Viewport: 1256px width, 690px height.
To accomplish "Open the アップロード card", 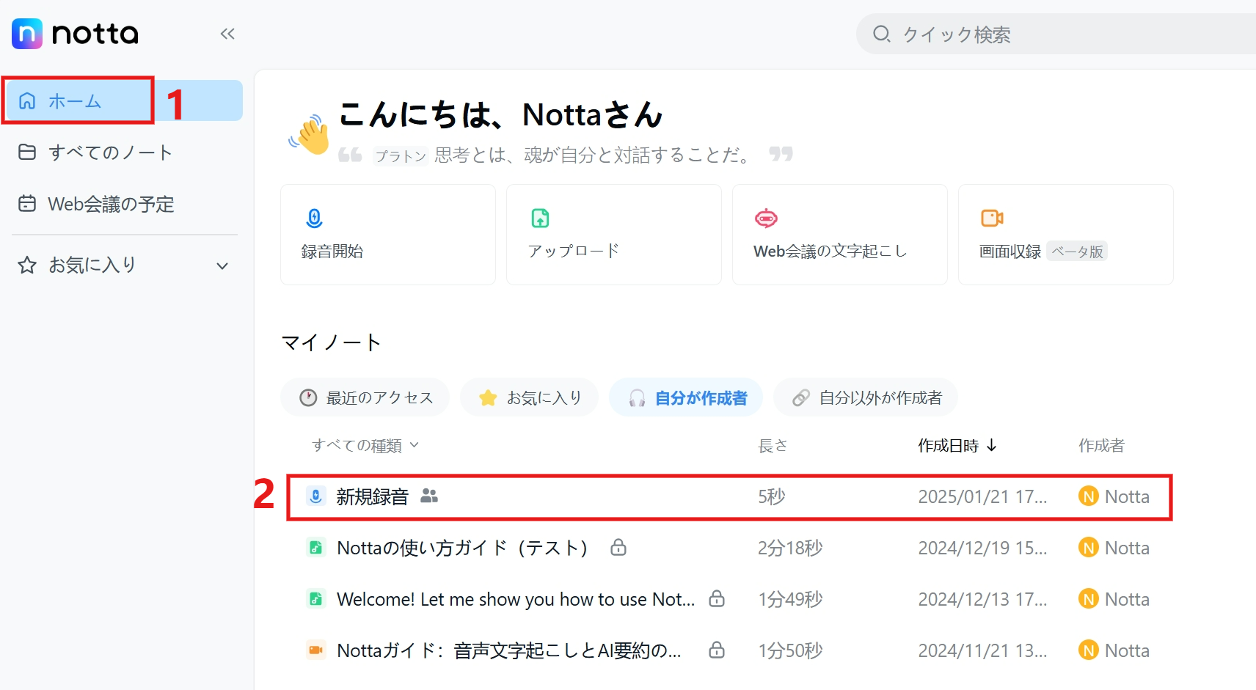I will (x=614, y=235).
